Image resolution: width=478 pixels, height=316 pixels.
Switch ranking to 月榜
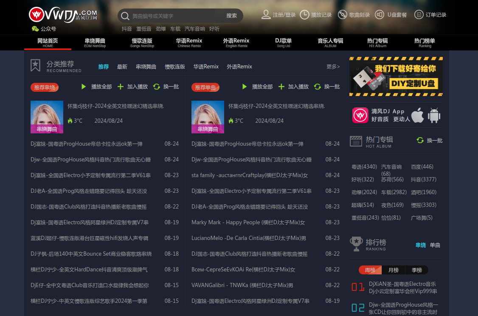click(393, 270)
